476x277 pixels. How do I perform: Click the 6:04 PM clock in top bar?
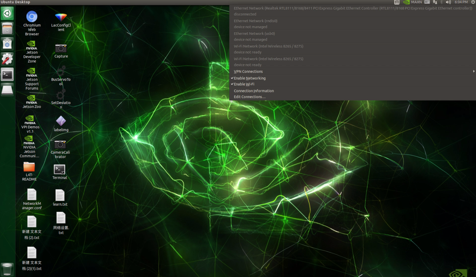click(x=461, y=2)
